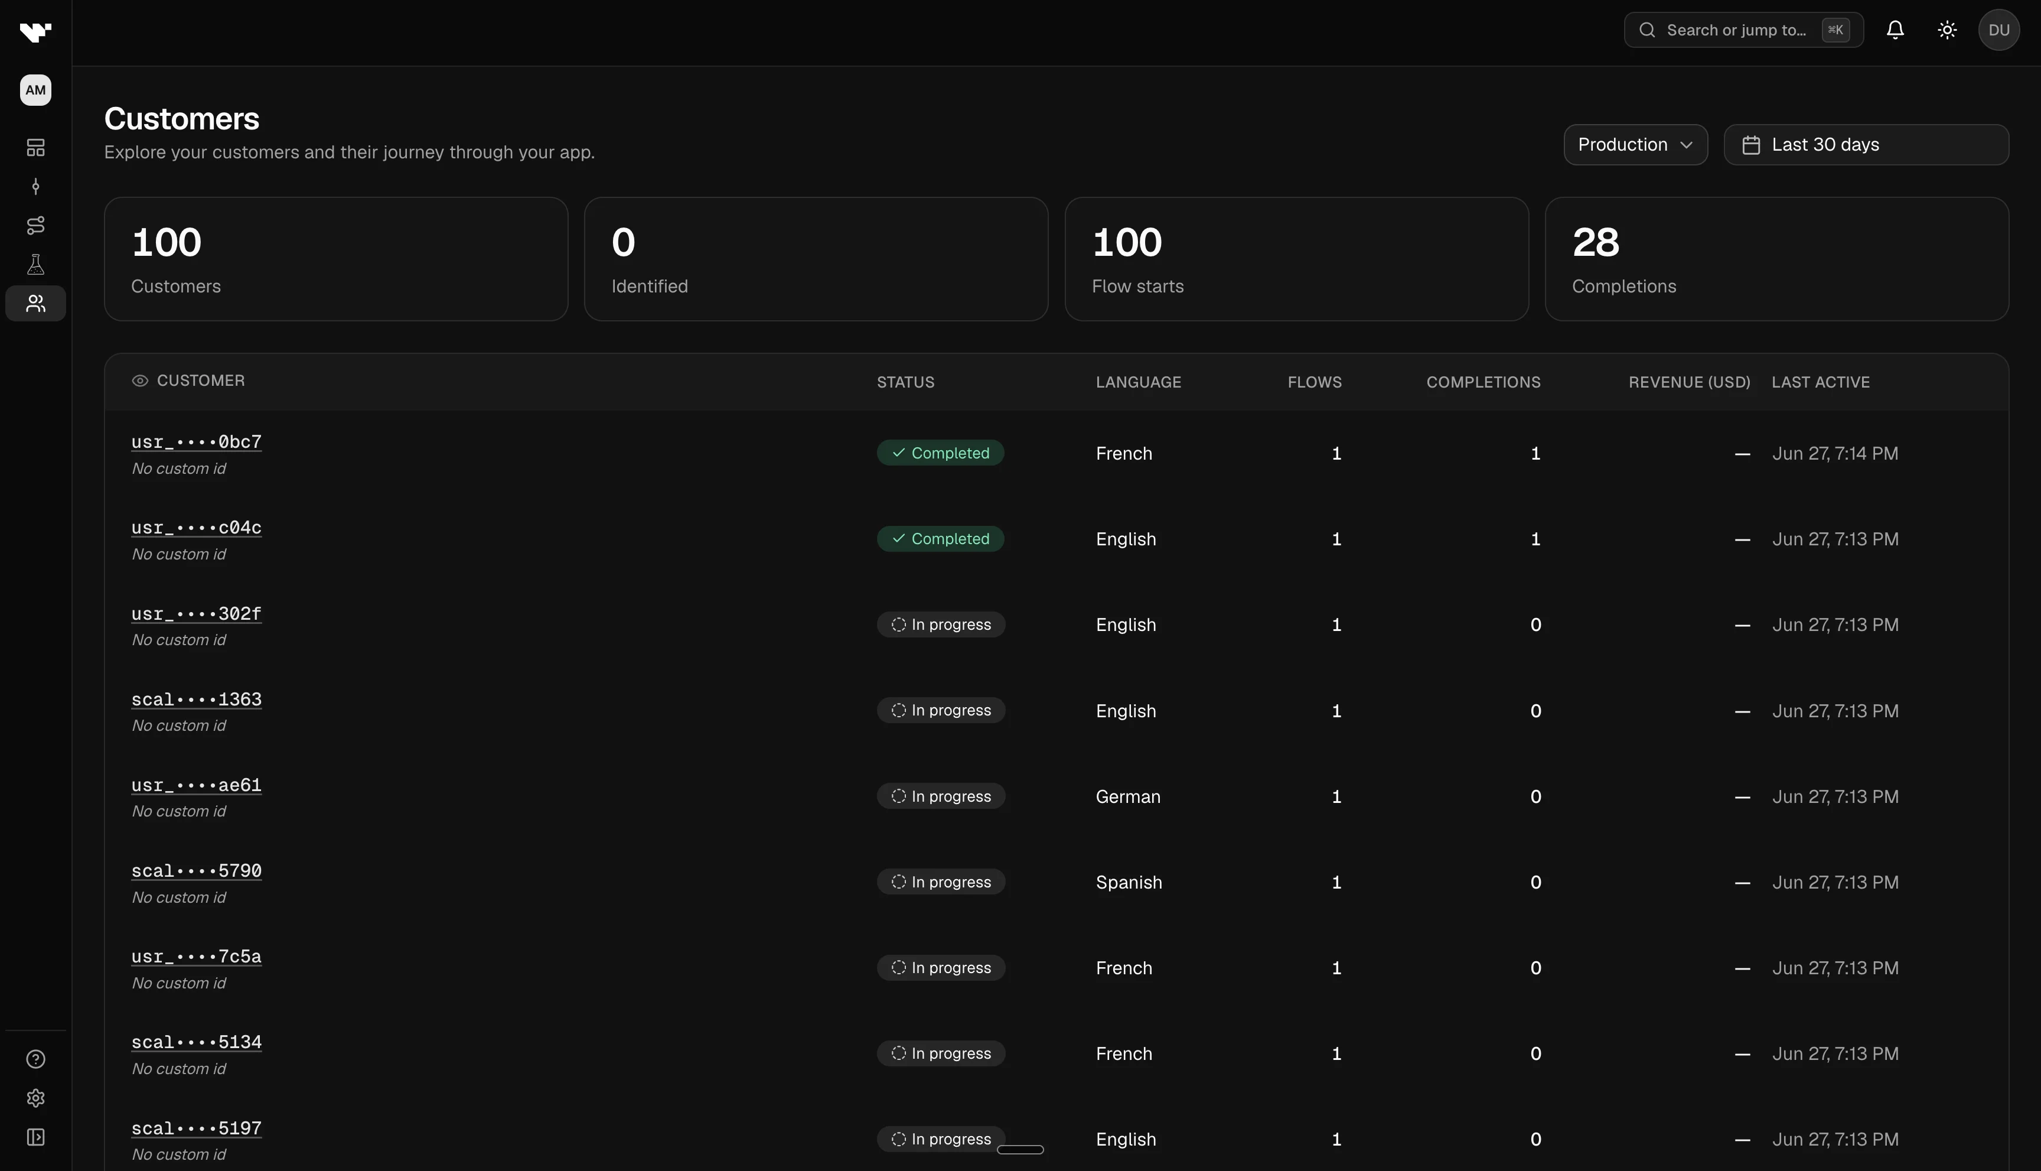
Task: Open customer usr_••••302f
Action: click(196, 614)
